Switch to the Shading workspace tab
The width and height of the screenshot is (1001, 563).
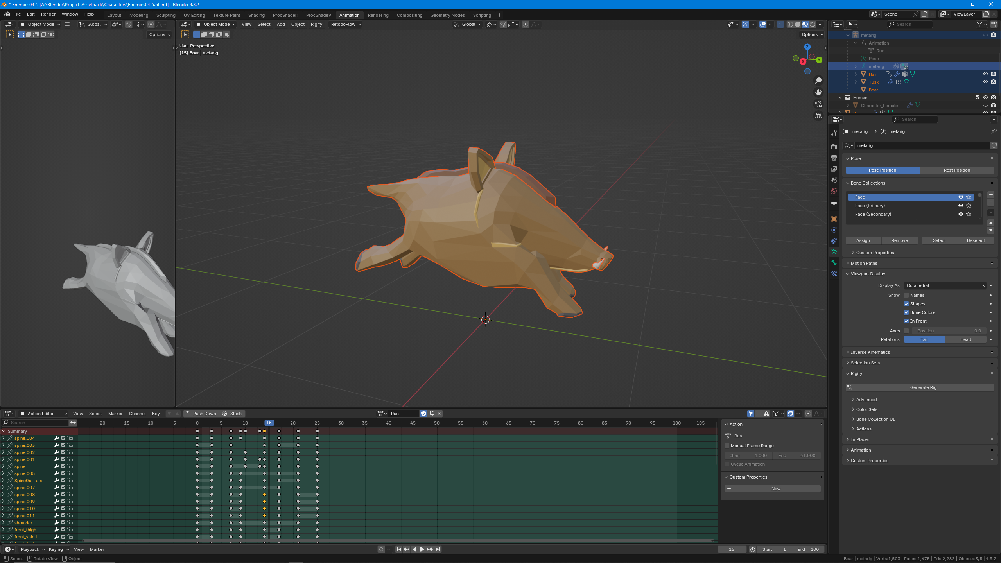pyautogui.click(x=256, y=15)
